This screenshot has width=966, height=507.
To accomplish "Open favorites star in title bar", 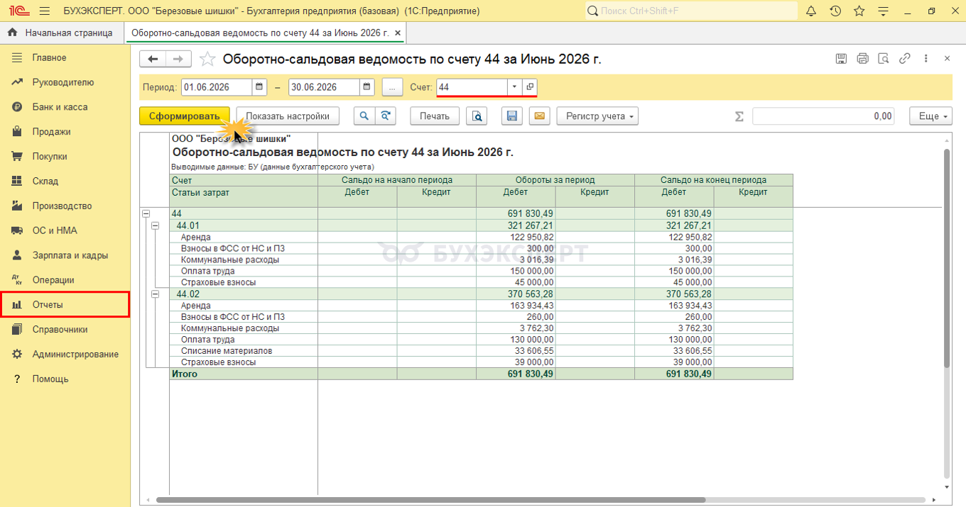I will pyautogui.click(x=859, y=11).
